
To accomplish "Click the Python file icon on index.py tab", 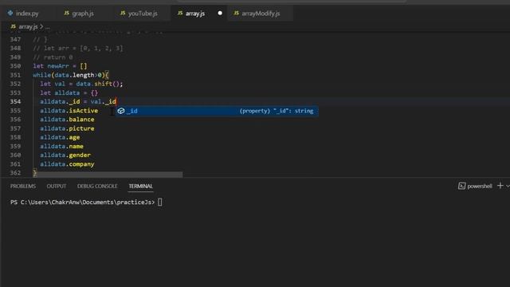I will pyautogui.click(x=10, y=13).
